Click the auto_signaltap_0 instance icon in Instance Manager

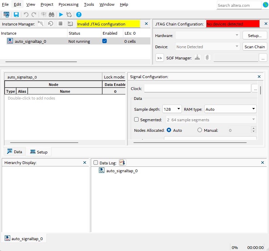[x=10, y=41]
